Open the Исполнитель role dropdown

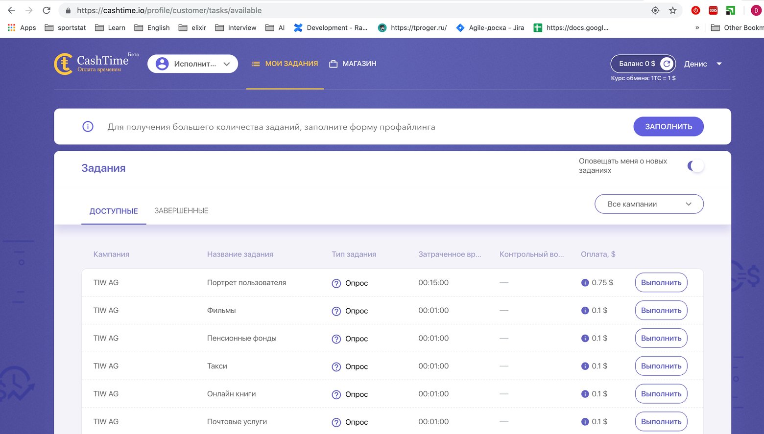coord(192,64)
